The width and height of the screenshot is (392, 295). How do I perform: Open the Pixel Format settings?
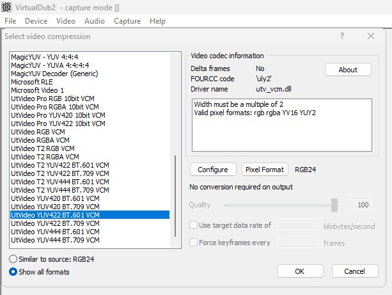pos(265,170)
